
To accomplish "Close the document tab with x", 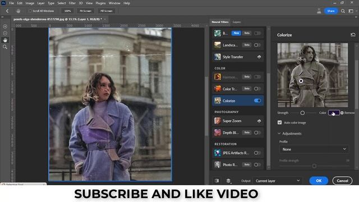I will coord(105,19).
